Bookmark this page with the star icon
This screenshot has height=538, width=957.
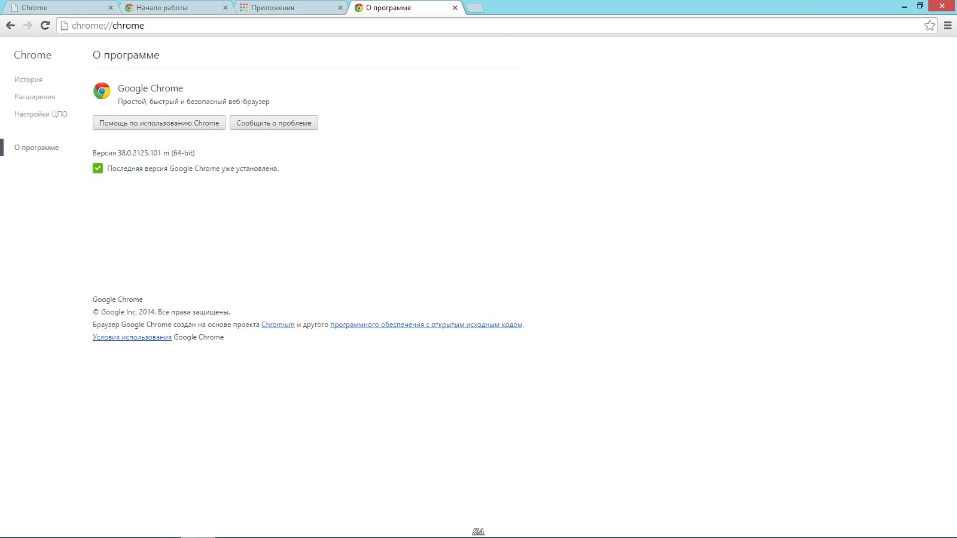[929, 25]
